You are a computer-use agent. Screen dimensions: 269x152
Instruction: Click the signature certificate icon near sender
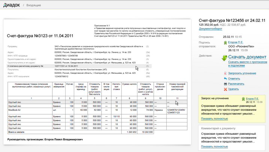(x=225, y=43)
